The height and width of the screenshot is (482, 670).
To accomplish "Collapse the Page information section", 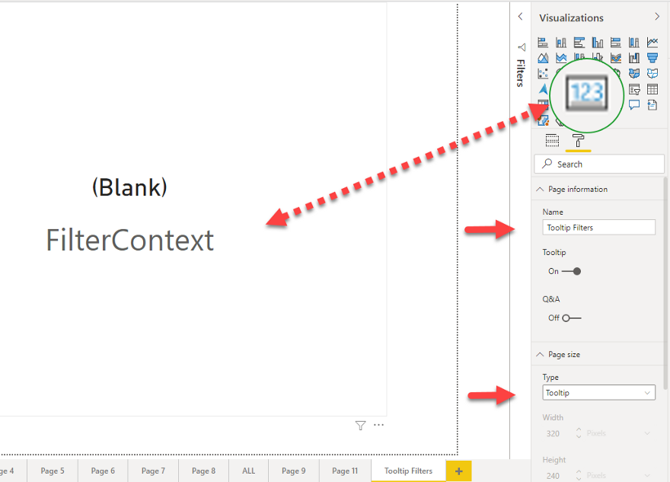I will coord(541,189).
